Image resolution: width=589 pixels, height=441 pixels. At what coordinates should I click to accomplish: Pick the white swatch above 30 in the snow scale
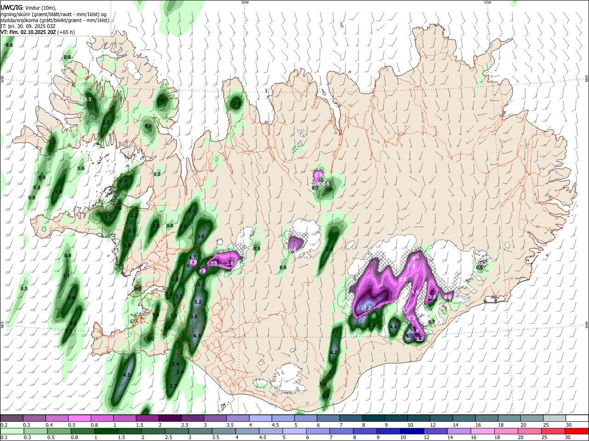576,418
